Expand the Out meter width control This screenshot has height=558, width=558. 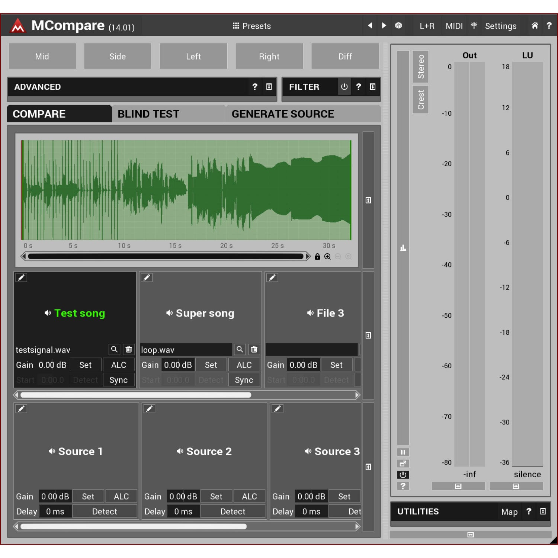pos(458,486)
